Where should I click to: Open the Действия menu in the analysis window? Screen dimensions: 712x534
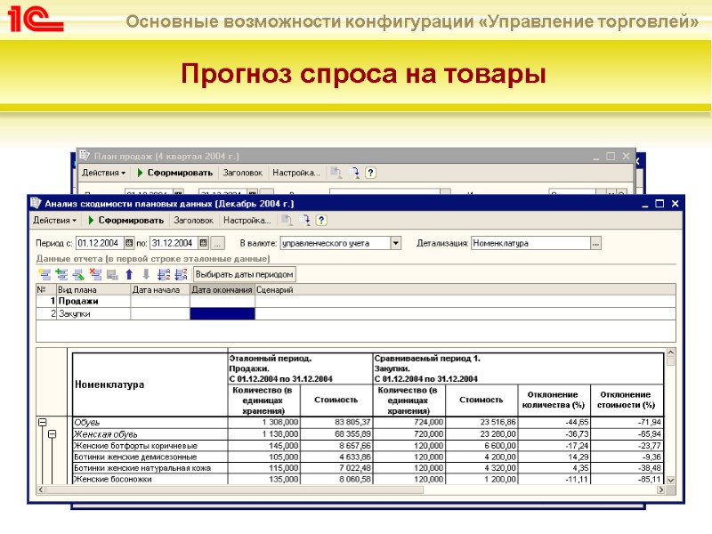(55, 220)
